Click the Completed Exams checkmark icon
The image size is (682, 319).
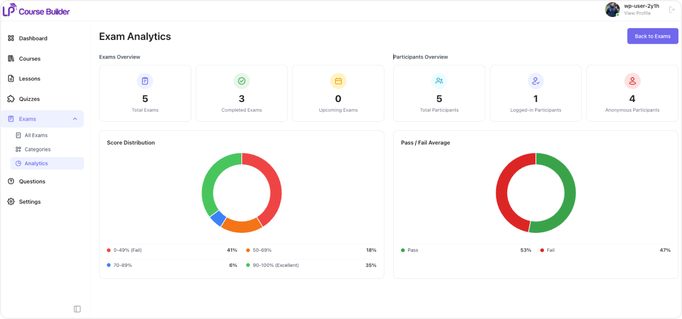[x=241, y=81]
